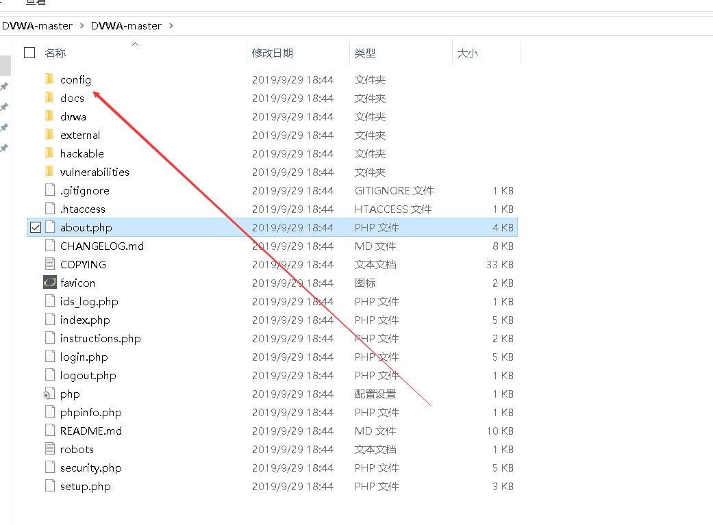Image resolution: width=713 pixels, height=525 pixels.
Task: Click the security.php file icon
Action: 50,468
